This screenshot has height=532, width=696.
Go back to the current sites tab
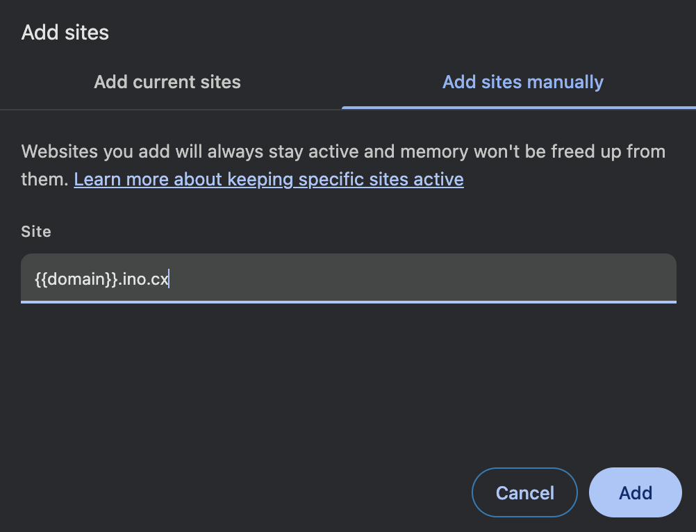167,82
